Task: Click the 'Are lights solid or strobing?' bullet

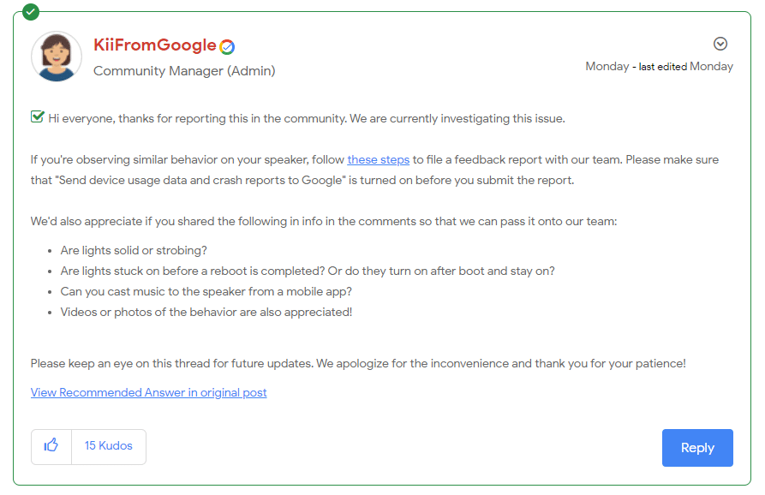Action: point(134,251)
